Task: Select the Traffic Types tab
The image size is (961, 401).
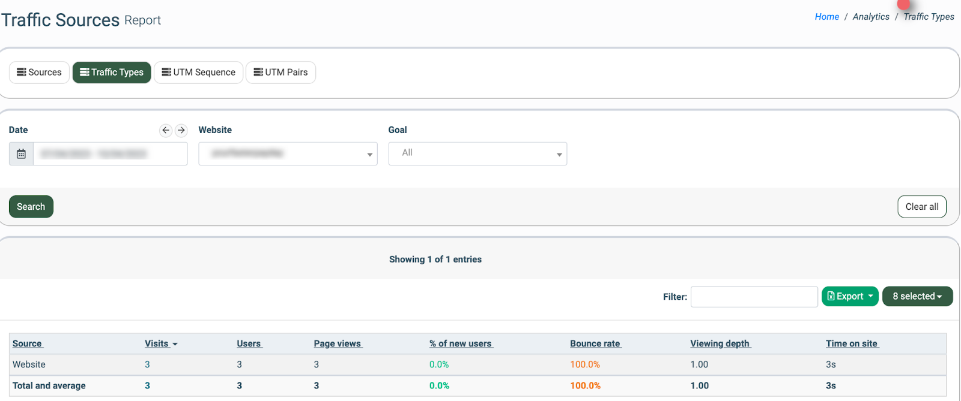Action: point(112,73)
